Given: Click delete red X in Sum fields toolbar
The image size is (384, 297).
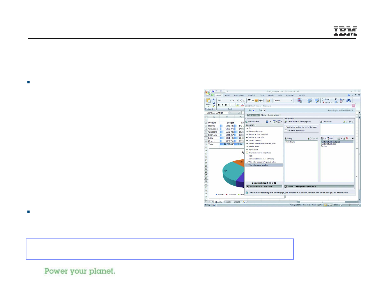Looking at the screenshot, I should coord(347,138).
